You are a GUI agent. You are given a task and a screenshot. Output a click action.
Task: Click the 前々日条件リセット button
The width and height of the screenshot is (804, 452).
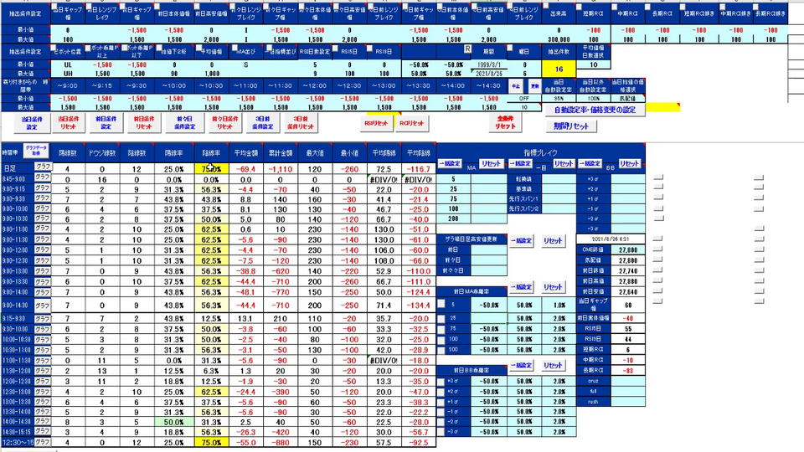224,123
